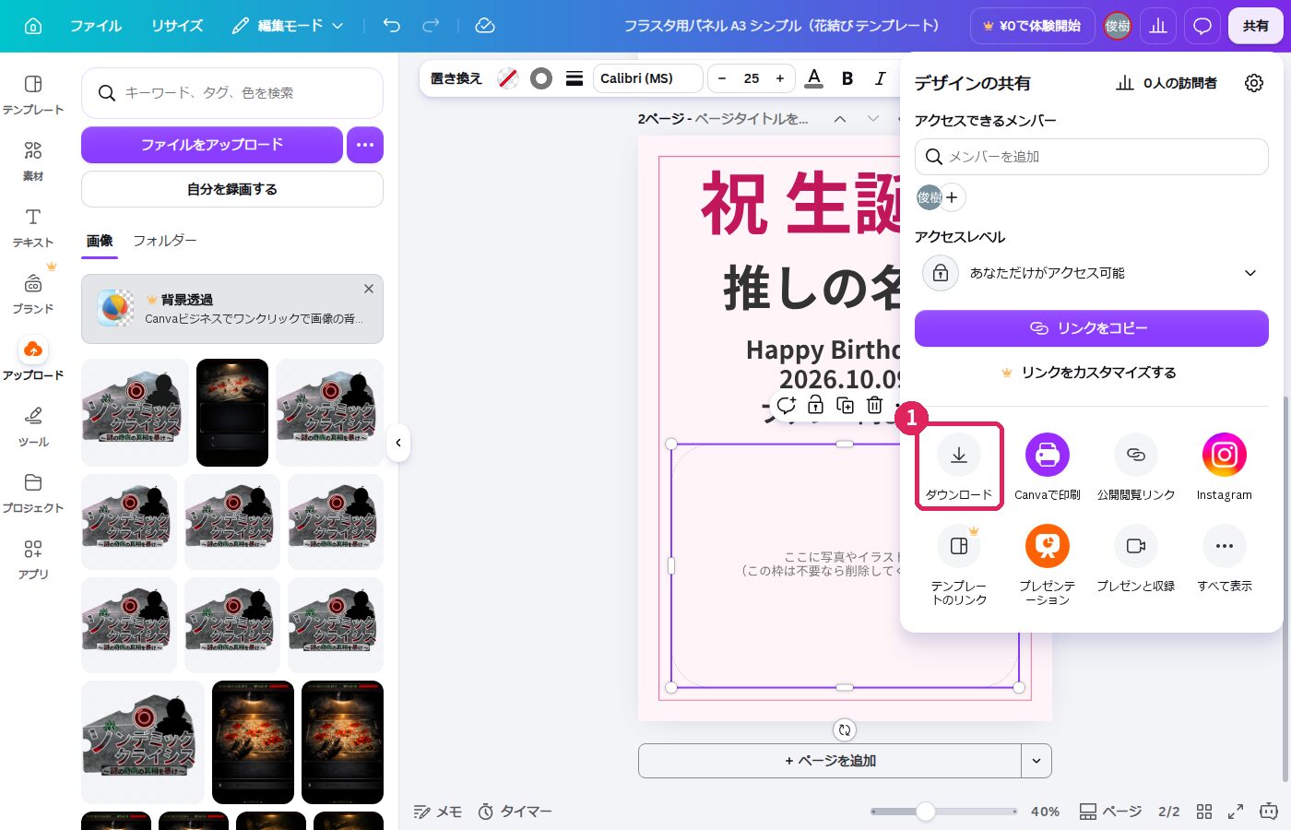Open the アップロード sidebar panel
Viewport: 1291px width, 830px height.
point(33,360)
